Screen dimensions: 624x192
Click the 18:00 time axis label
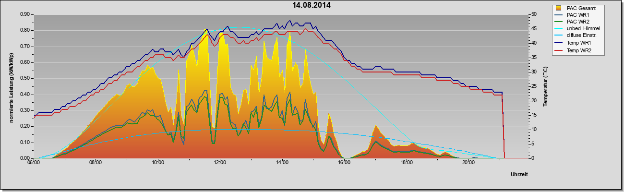407,163
